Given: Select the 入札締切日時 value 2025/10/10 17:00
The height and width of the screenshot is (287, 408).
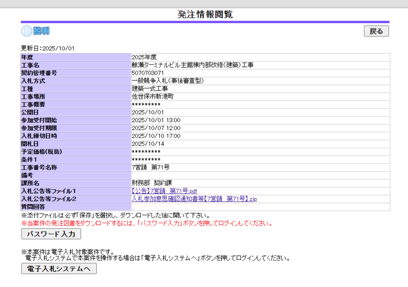Looking at the screenshot, I should pos(156,136).
